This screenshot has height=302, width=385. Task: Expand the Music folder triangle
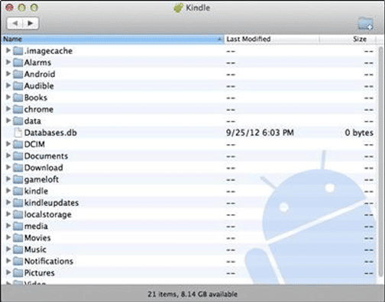tap(8, 249)
